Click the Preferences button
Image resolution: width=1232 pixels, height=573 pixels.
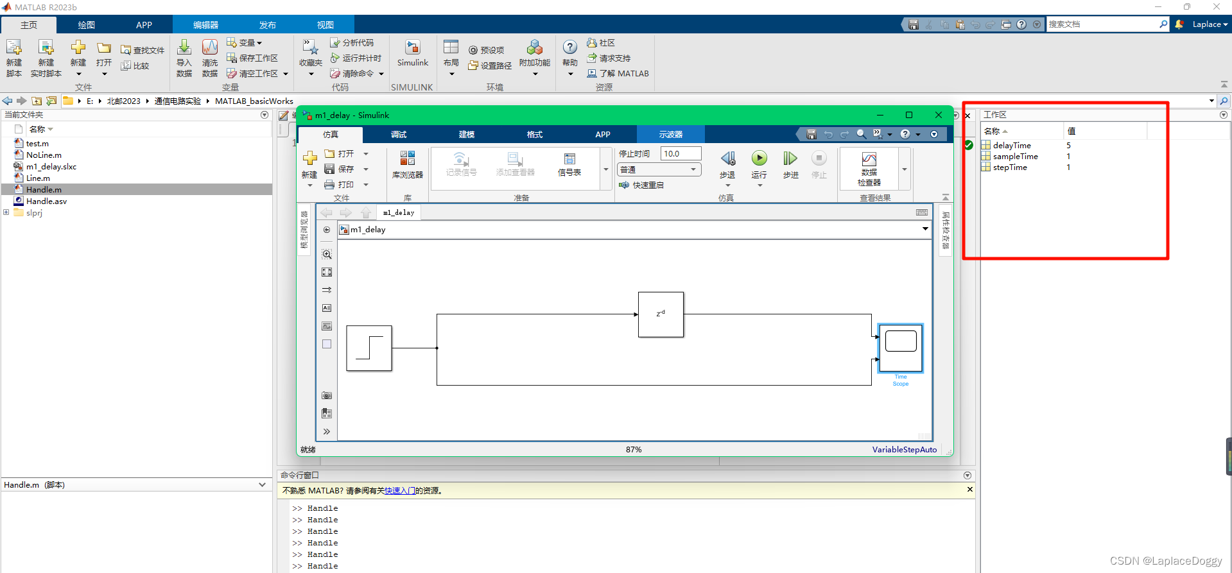coord(486,50)
